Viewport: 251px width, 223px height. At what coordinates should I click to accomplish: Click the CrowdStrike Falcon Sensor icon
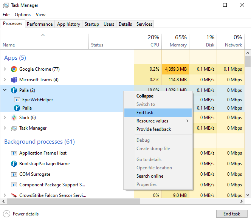[14, 195]
